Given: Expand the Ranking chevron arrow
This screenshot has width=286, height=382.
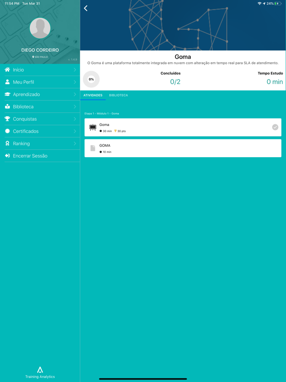Looking at the screenshot, I should tap(75, 143).
